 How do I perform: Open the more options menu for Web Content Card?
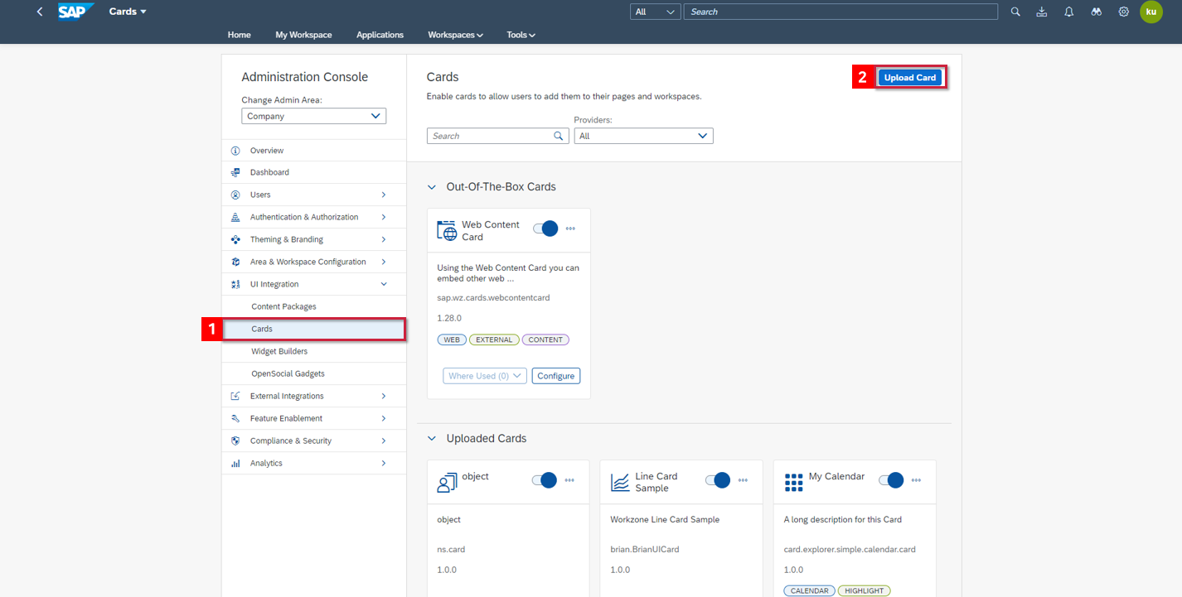(x=570, y=228)
